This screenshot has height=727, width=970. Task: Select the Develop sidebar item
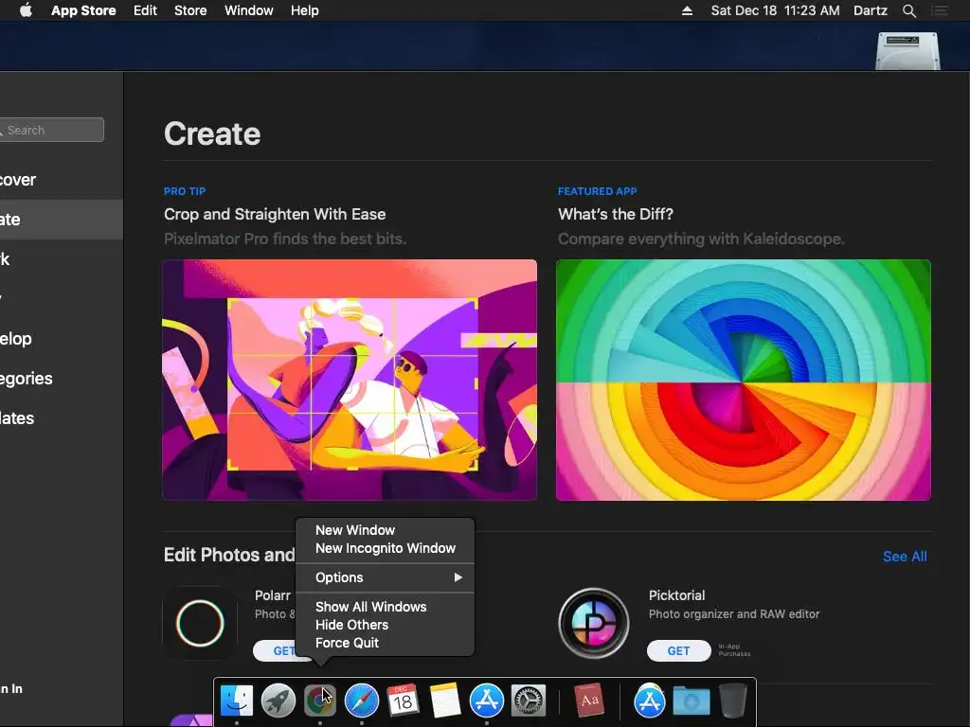[62, 339]
